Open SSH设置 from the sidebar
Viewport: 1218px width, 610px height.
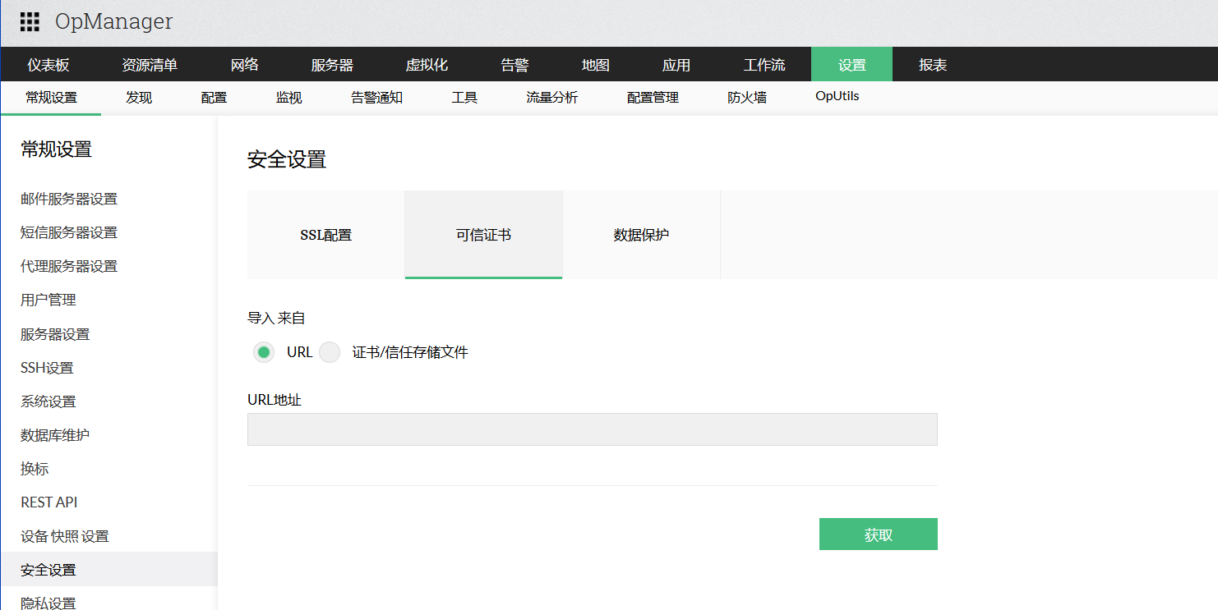tap(45, 367)
